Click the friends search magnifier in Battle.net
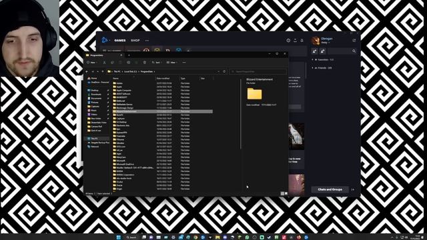Image resolution: width=427 pixels, height=240 pixels. 354,51
